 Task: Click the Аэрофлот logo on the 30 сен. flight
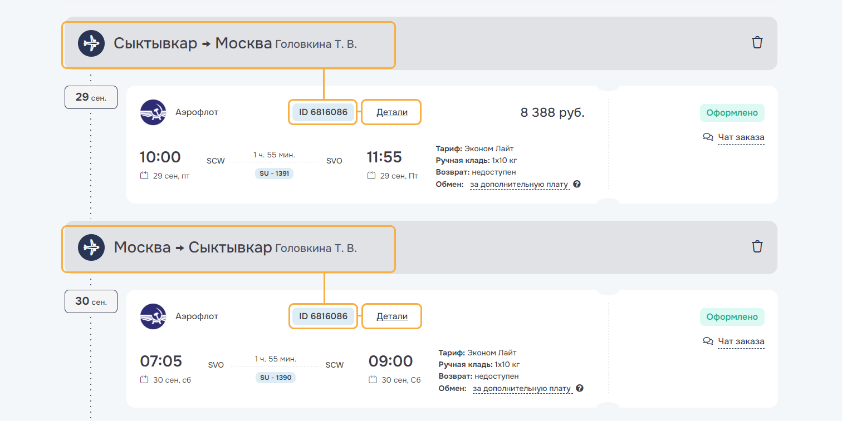[x=153, y=316]
